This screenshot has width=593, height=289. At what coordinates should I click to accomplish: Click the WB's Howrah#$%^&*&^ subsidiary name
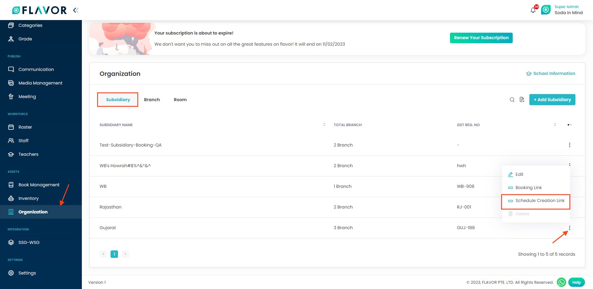click(125, 166)
